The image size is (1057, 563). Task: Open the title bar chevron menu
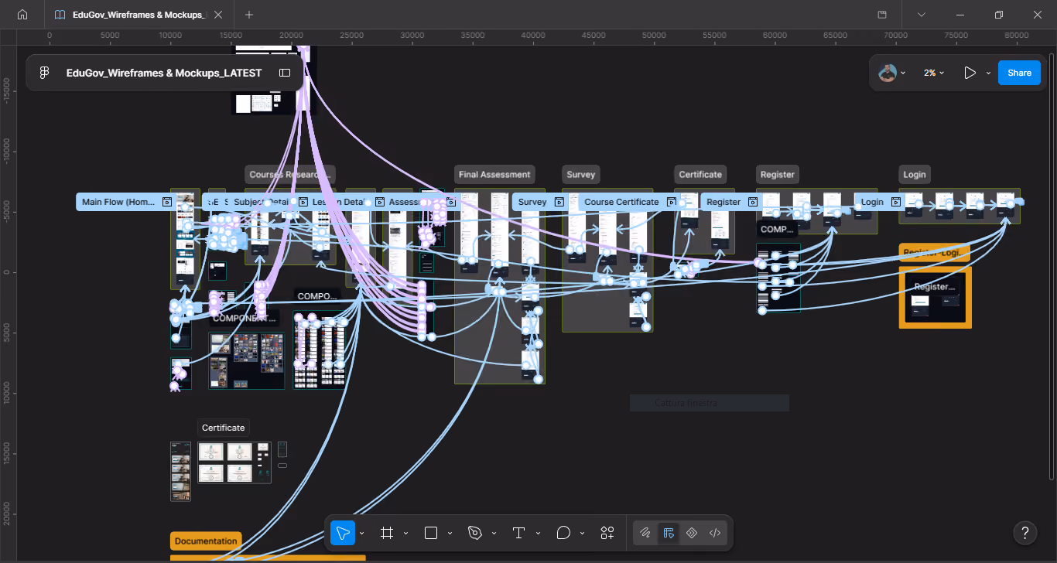922,15
